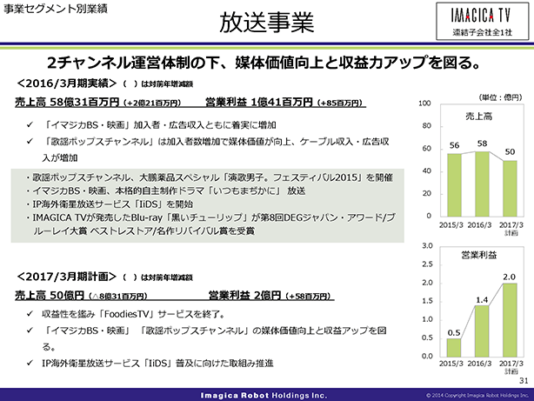Click the 100 value on sales chart axis

[x=424, y=104]
